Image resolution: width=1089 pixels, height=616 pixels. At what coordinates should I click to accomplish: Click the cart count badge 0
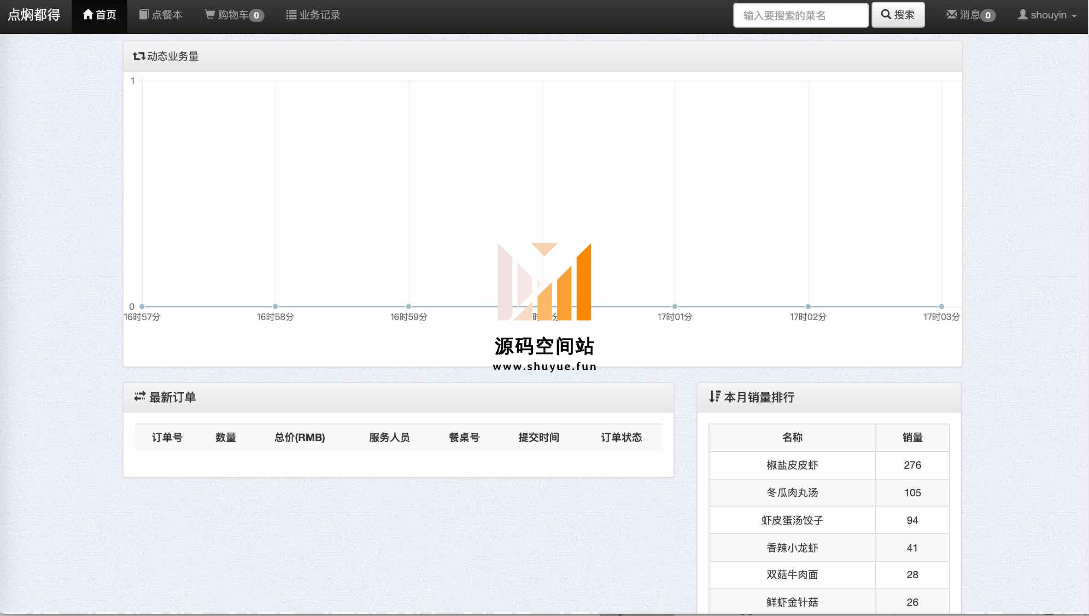[x=257, y=16]
